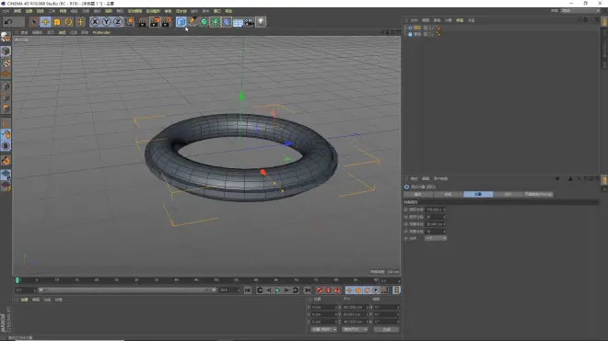Select the highlighted Object tab in attributes

[x=478, y=194]
